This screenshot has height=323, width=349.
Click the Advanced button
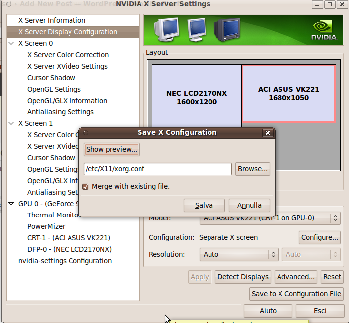coord(296,277)
